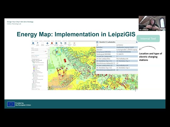Open the SELEKTION ribbon tab

[x=41, y=41]
